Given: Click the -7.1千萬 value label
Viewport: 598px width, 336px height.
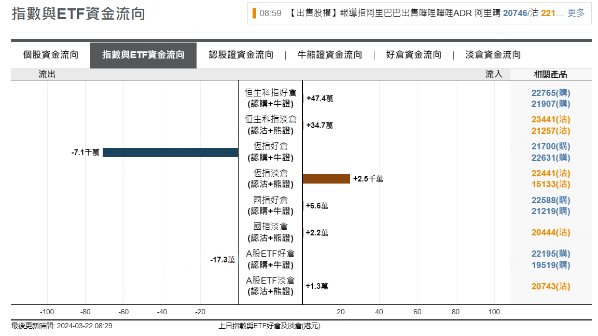Looking at the screenshot, I should click(86, 152).
